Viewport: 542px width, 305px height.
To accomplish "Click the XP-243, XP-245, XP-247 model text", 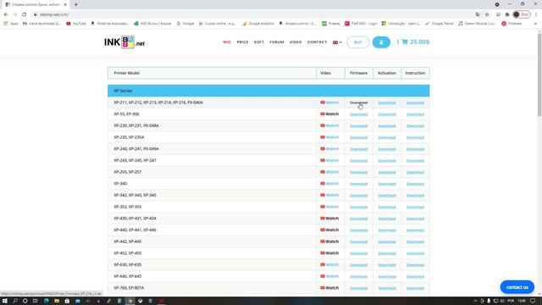I will click(x=135, y=160).
